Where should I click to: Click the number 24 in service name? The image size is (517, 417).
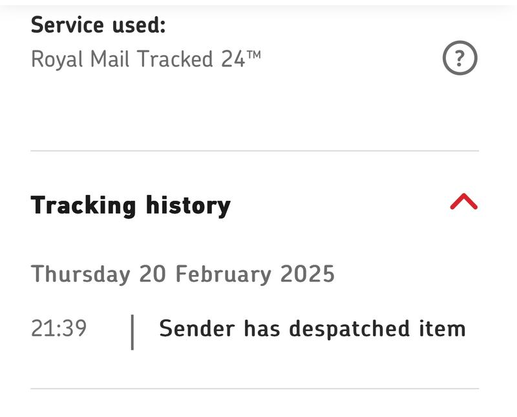coord(233,59)
